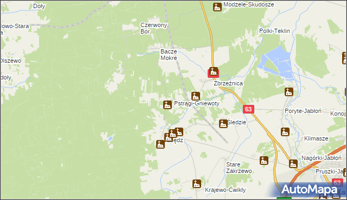Click the blue ponds near Polki-Teklin
Viewport: 347px width, 200px height.
click(x=277, y=63)
